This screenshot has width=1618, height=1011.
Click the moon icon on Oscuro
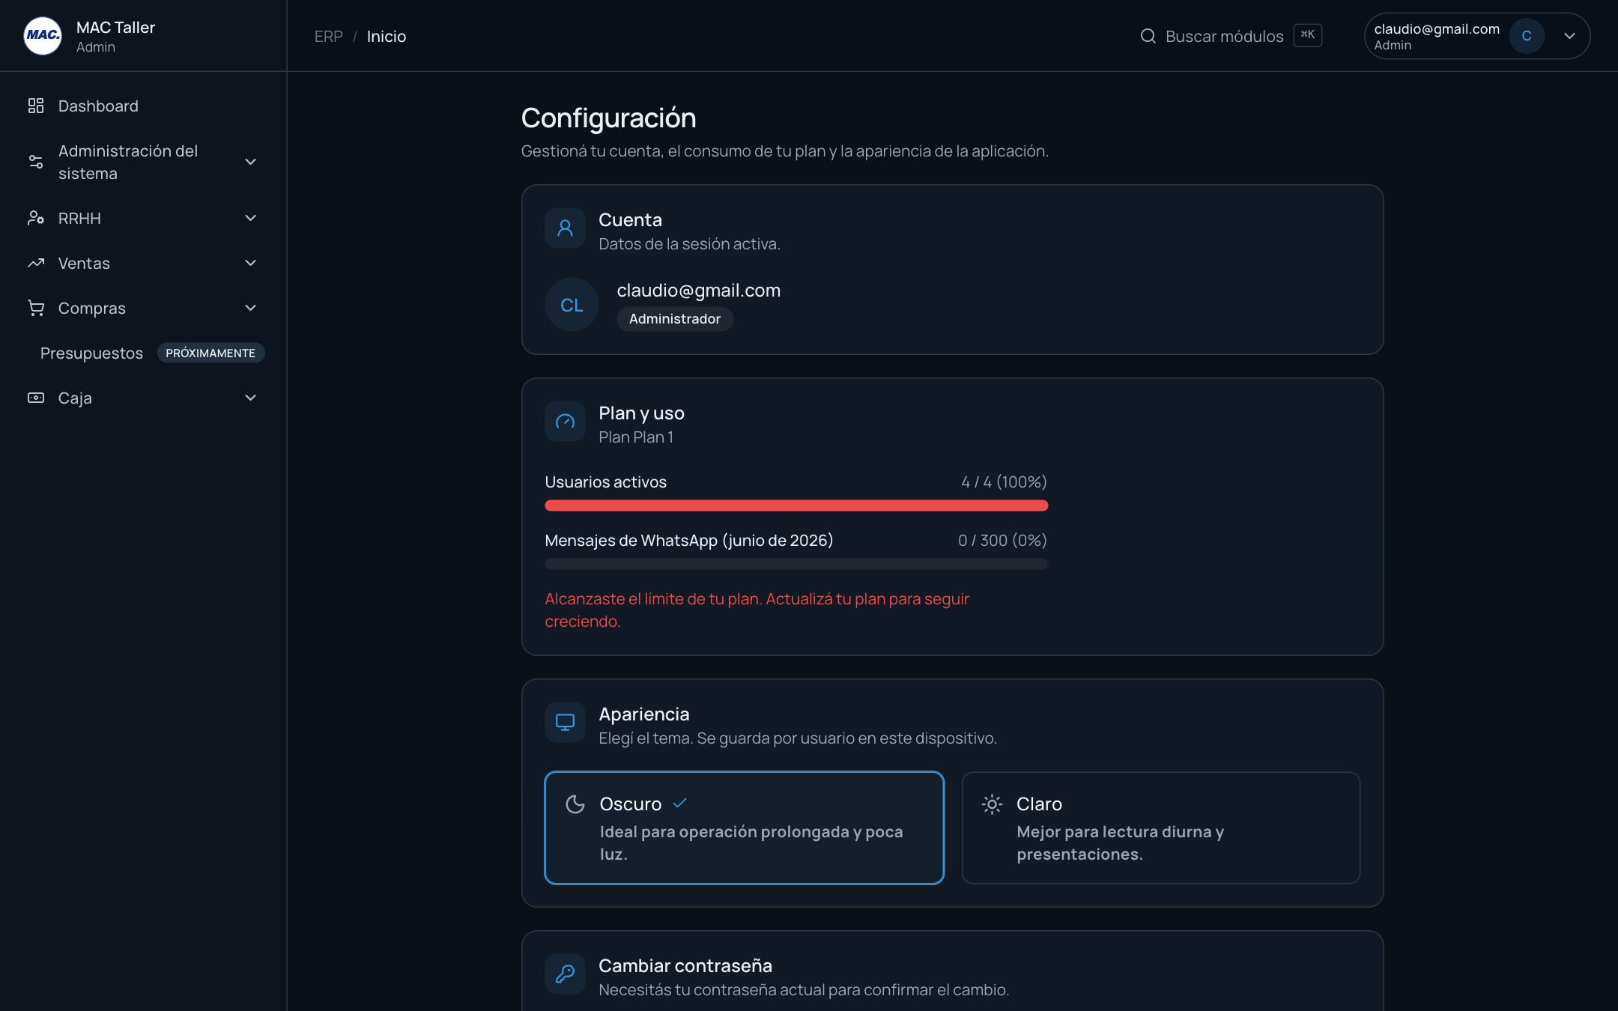click(575, 804)
